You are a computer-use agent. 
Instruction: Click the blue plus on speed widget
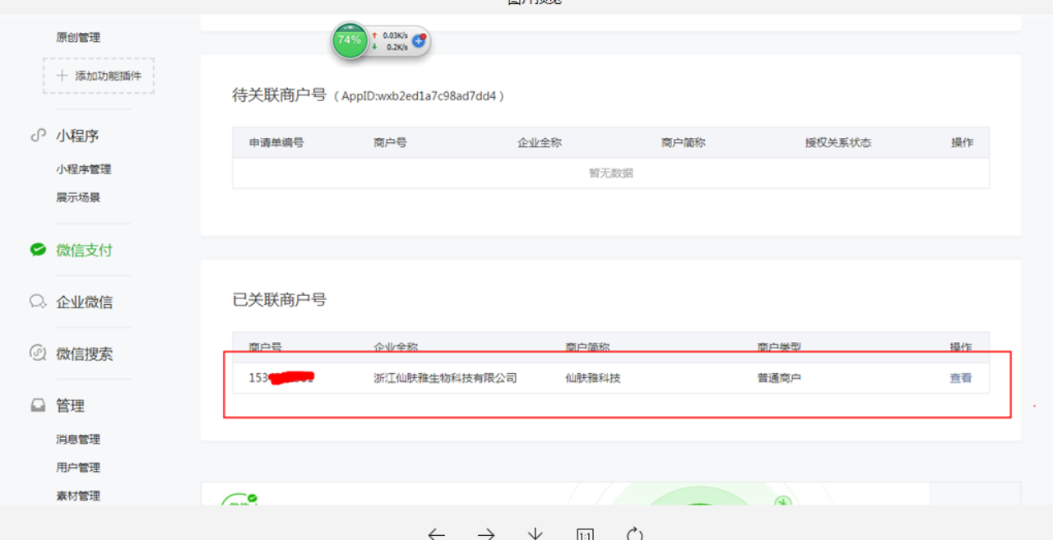[419, 40]
